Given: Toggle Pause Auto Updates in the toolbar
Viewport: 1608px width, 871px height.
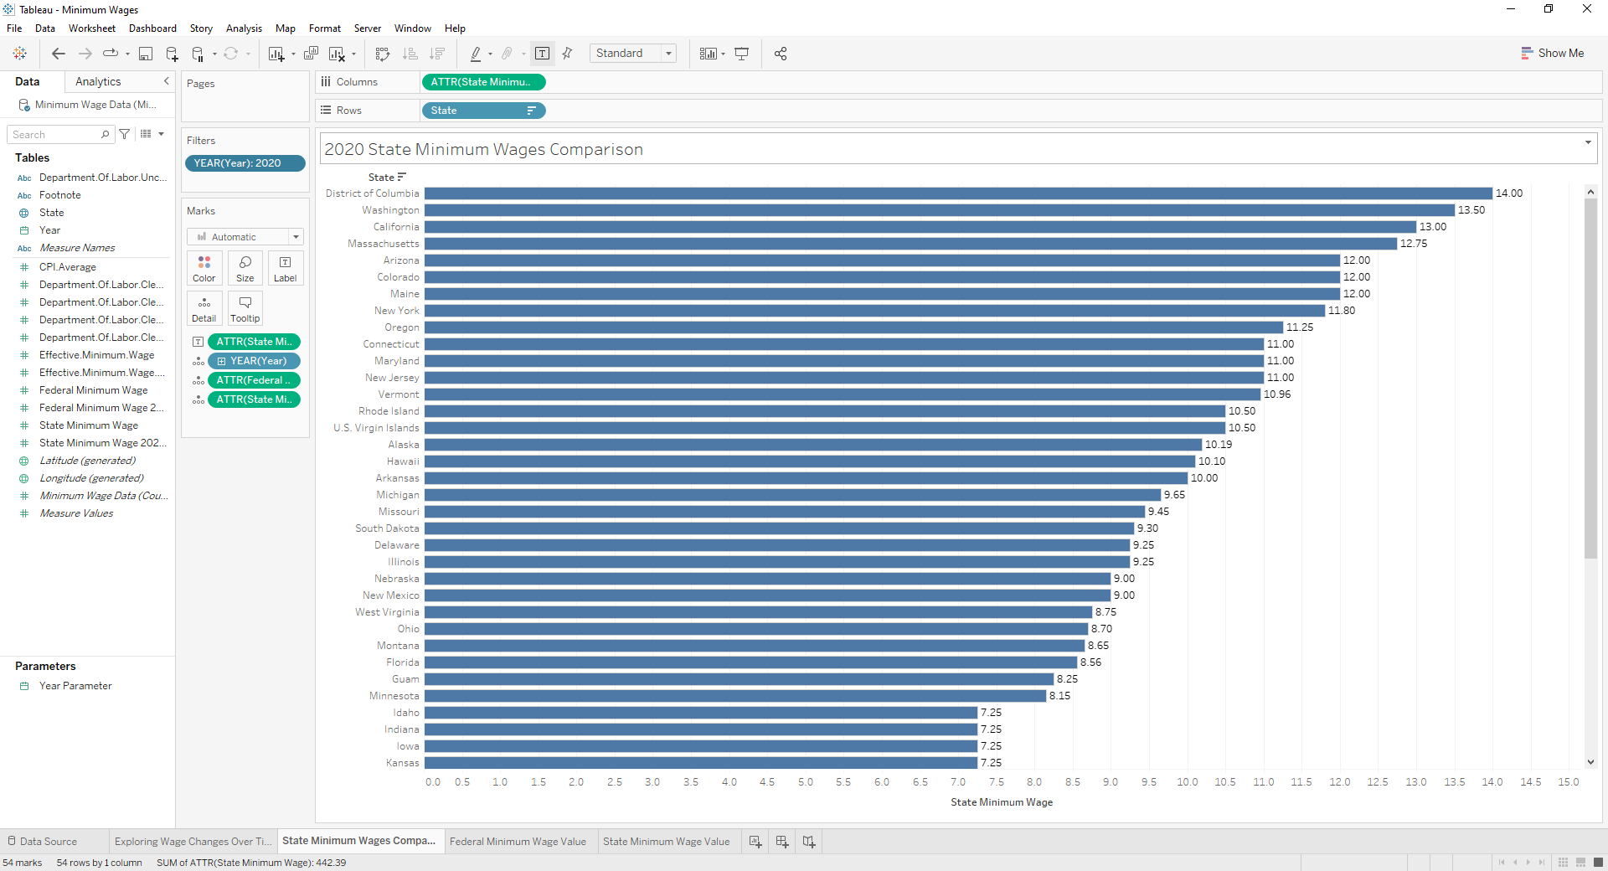Looking at the screenshot, I should tap(199, 54).
